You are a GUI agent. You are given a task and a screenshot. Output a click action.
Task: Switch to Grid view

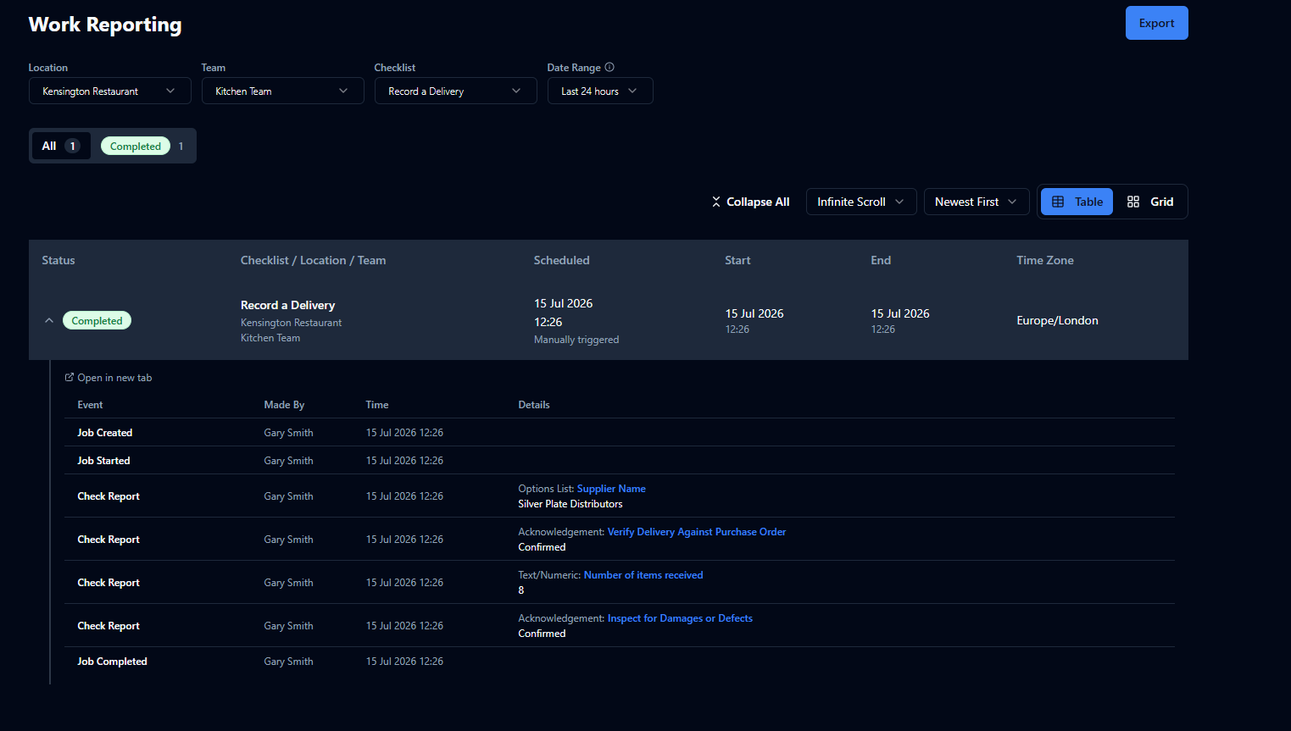1150,202
